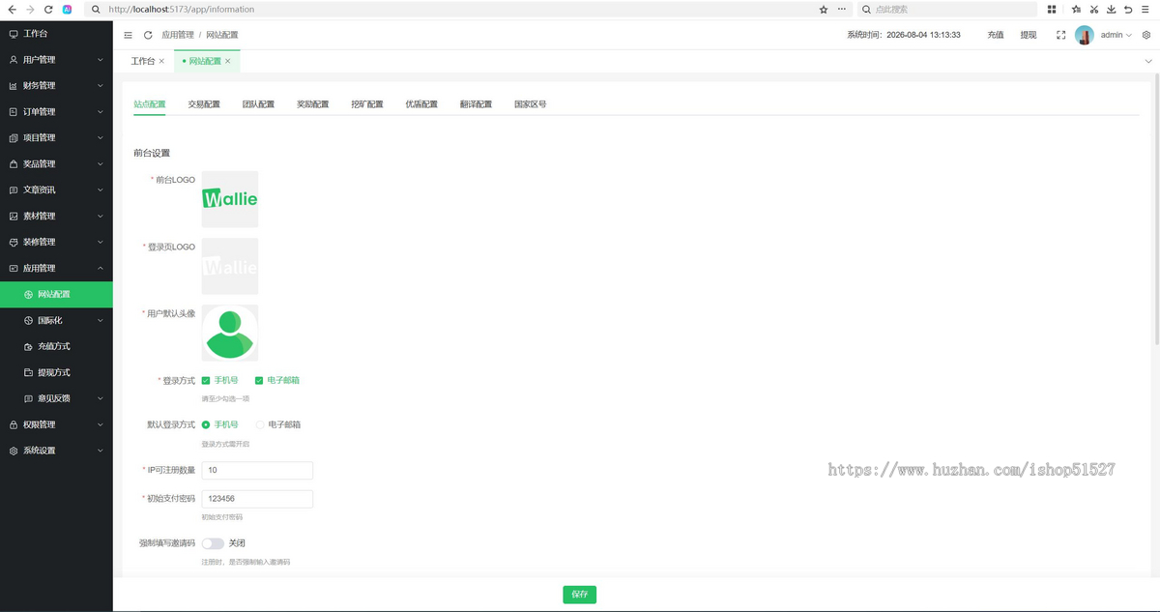The image size is (1160, 612).
Task: Open the tab-bar dropdown chevron on the right
Action: point(1148,61)
